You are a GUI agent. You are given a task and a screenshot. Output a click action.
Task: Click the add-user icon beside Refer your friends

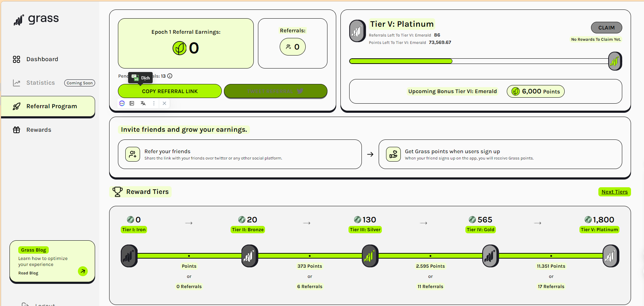tap(133, 154)
